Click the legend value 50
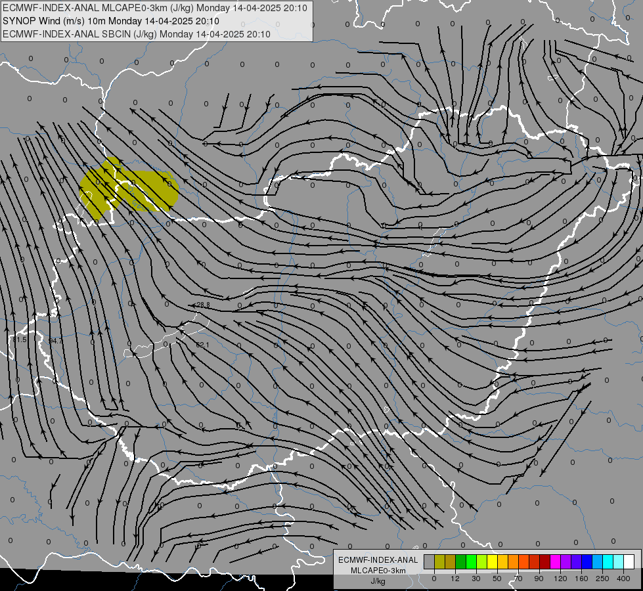This screenshot has width=643, height=591. click(497, 579)
